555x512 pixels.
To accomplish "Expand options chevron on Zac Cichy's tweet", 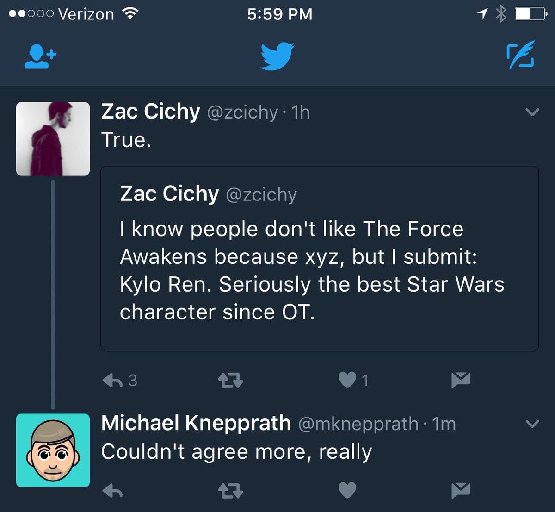I will coord(533,112).
